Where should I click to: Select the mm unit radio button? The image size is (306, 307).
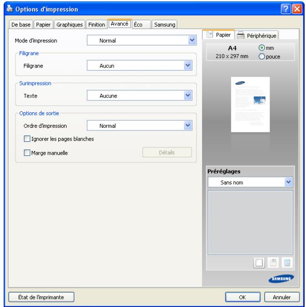[262, 48]
